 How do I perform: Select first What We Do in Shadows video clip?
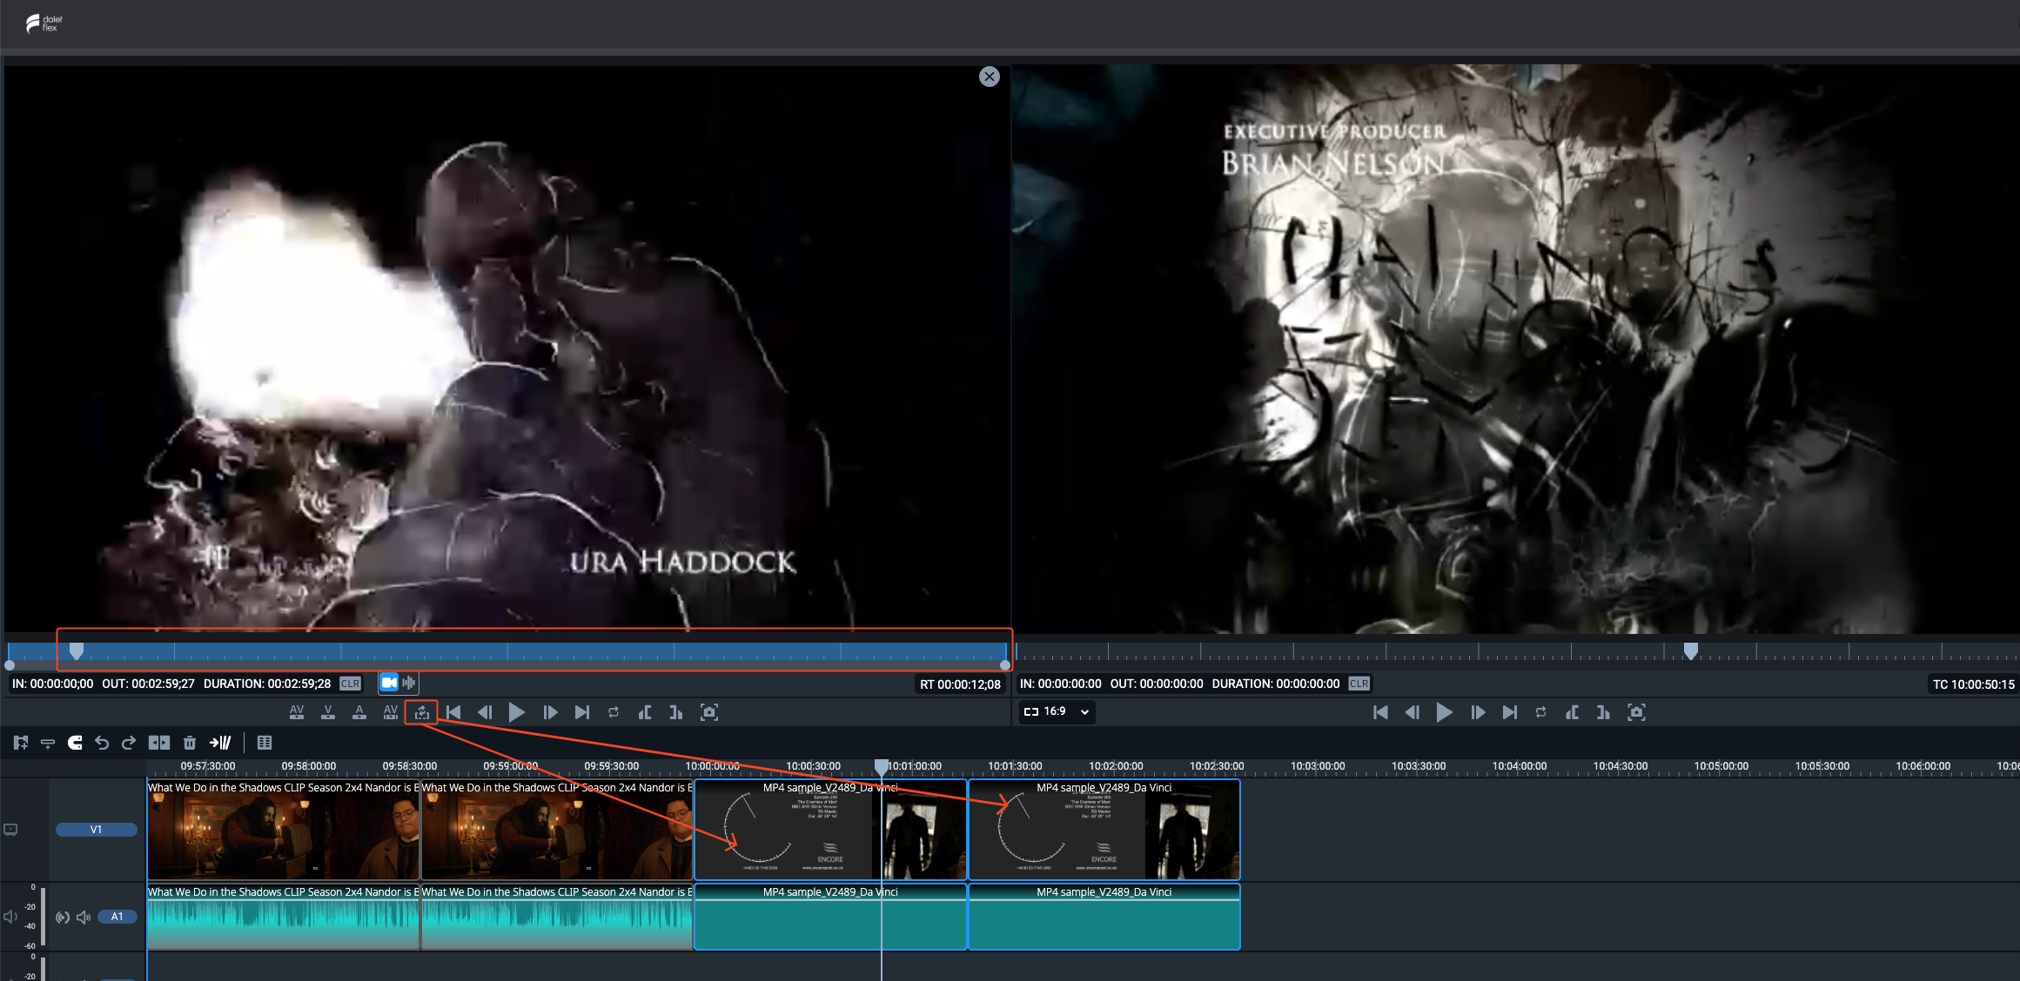point(284,830)
